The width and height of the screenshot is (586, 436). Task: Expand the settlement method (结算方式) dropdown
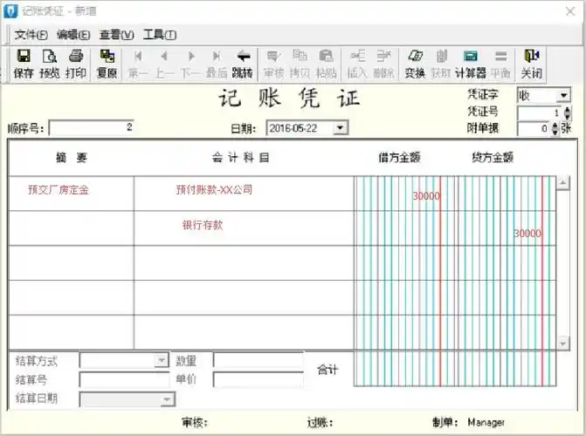coord(162,361)
